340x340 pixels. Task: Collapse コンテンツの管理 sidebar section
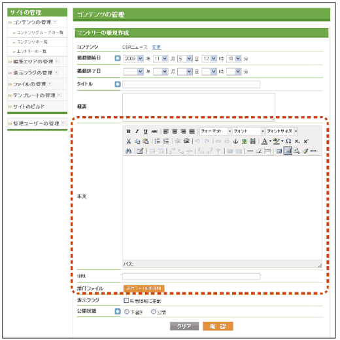pyautogui.click(x=55, y=22)
